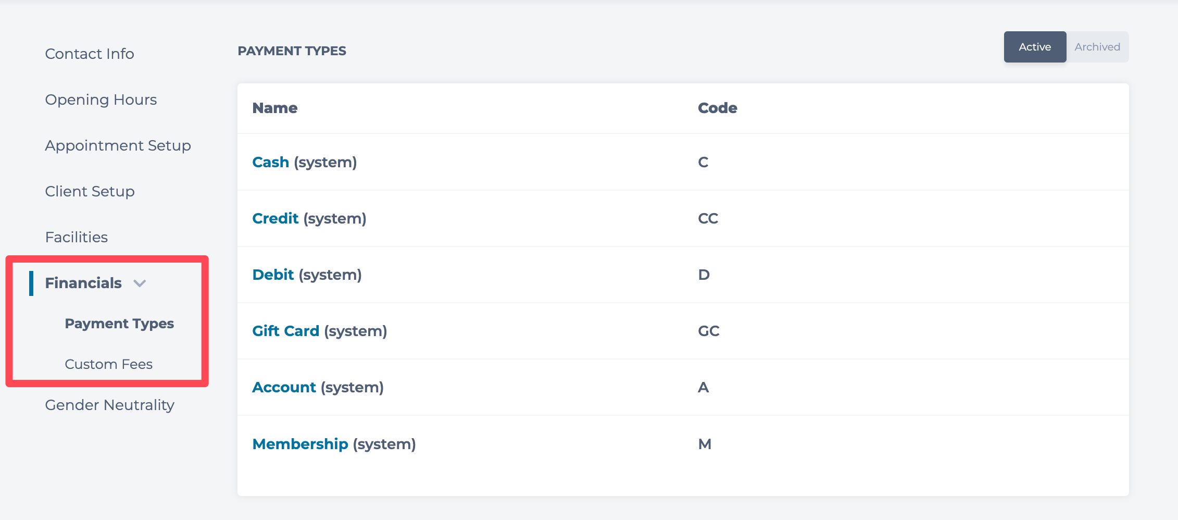The width and height of the screenshot is (1178, 520).
Task: Go to Opening Hours section
Action: [x=101, y=100]
